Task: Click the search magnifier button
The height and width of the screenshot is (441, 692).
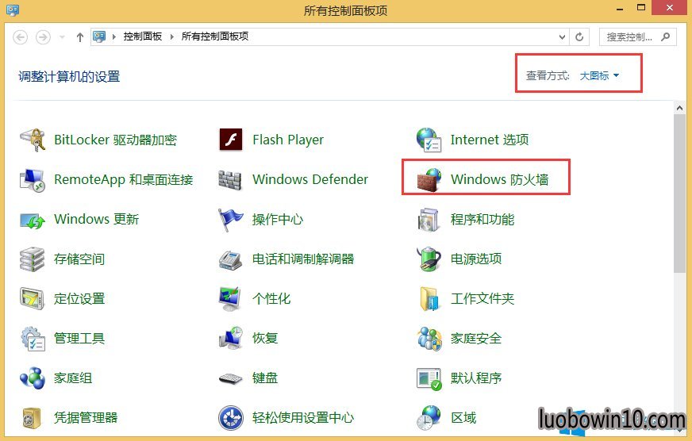Action: pyautogui.click(x=666, y=37)
